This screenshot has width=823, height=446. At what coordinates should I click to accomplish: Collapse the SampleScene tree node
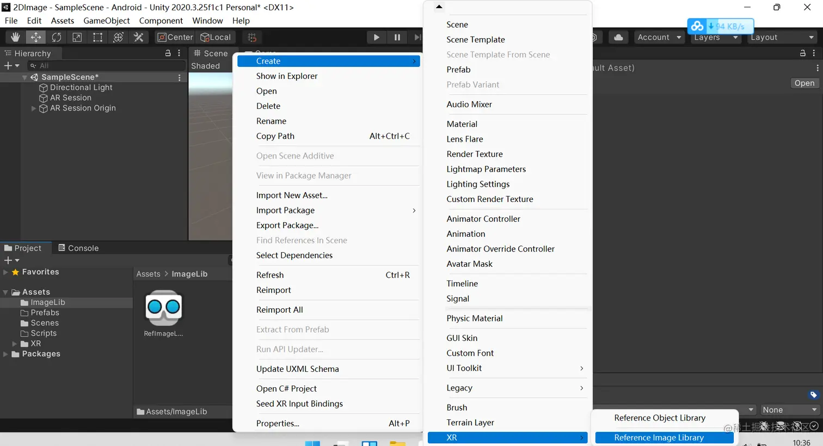point(24,77)
